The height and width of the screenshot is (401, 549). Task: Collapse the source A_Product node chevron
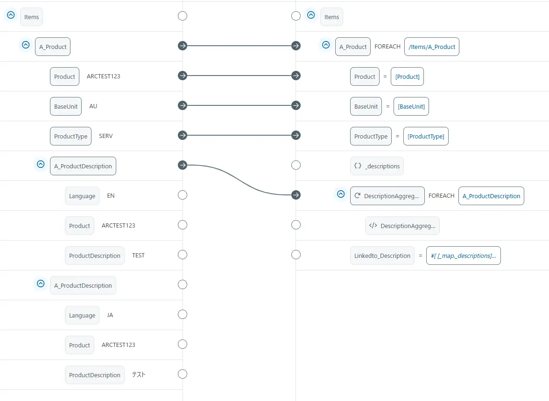coord(26,45)
